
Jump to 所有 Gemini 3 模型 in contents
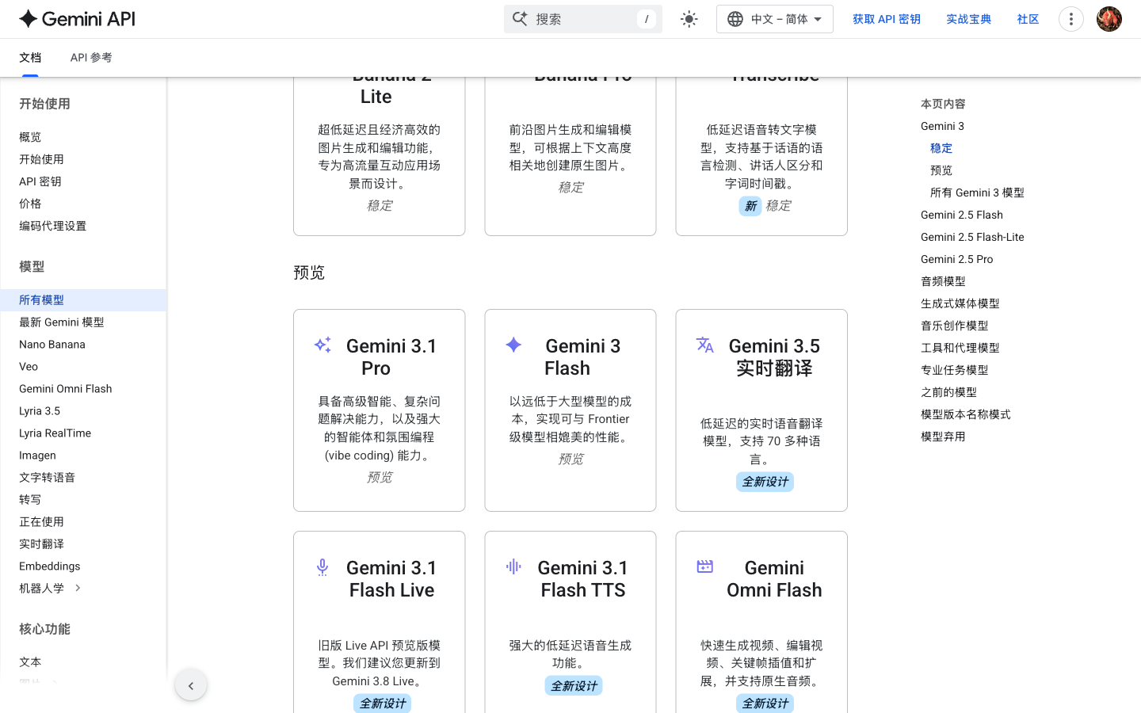click(x=977, y=193)
